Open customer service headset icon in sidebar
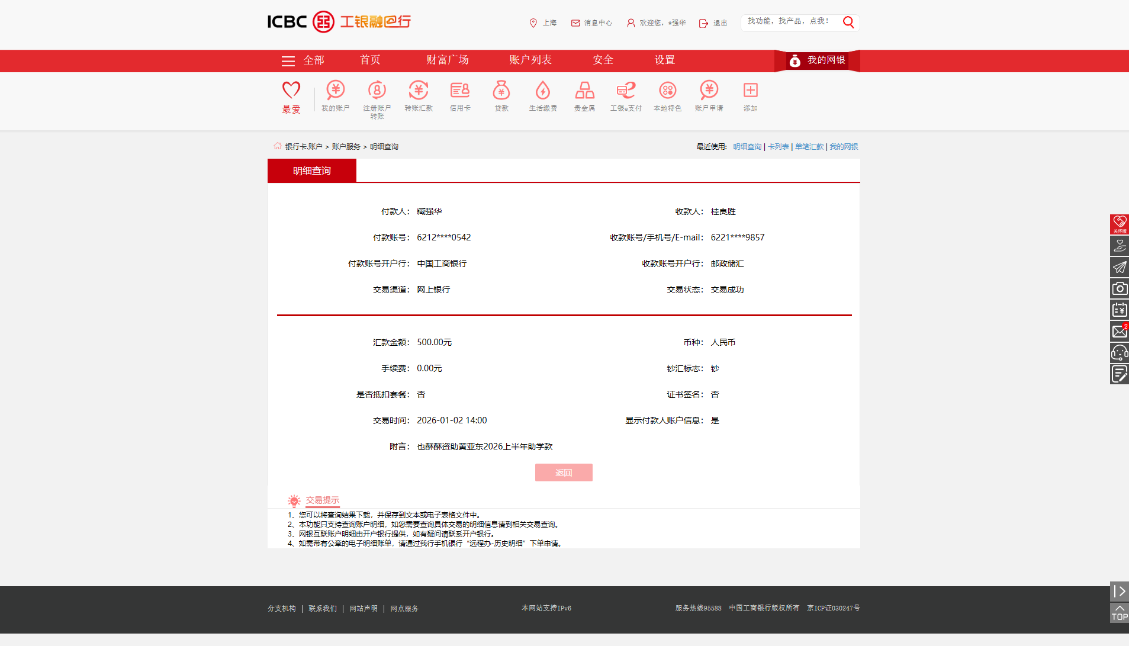Image resolution: width=1129 pixels, height=646 pixels. pos(1119,352)
